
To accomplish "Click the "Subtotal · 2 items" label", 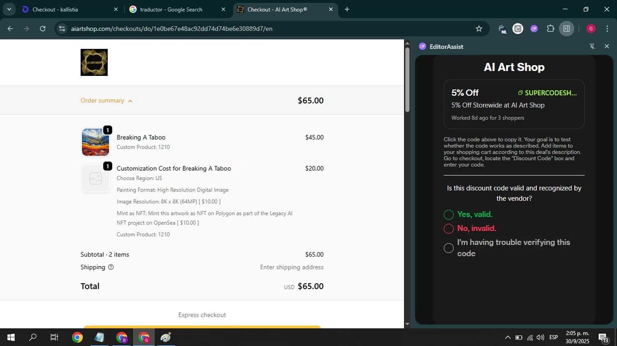I will point(105,254).
